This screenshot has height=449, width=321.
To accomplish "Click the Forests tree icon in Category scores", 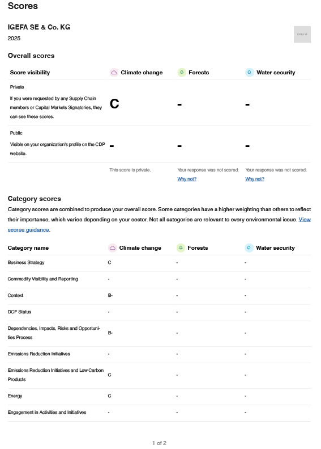I will pyautogui.click(x=181, y=247).
